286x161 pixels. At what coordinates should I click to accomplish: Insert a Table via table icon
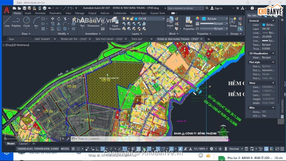click(x=103, y=29)
